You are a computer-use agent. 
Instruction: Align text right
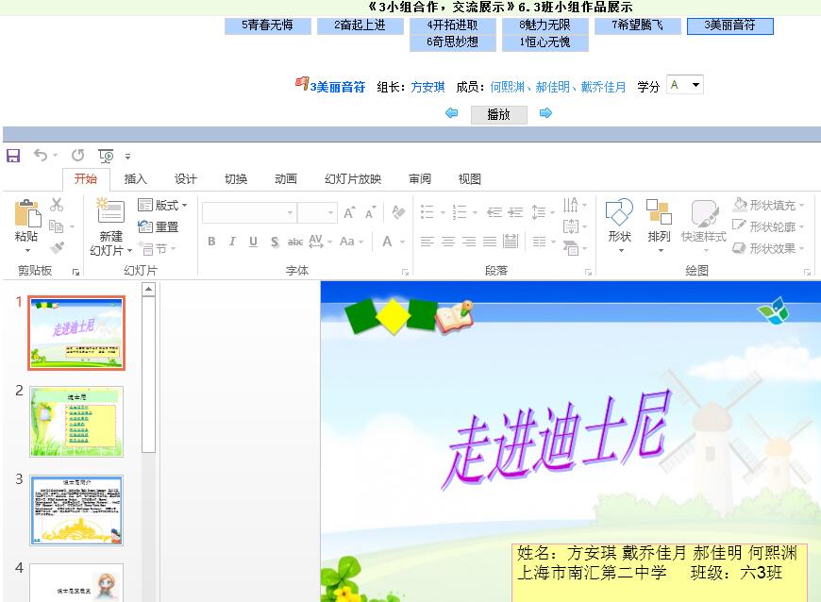pyautogui.click(x=469, y=242)
